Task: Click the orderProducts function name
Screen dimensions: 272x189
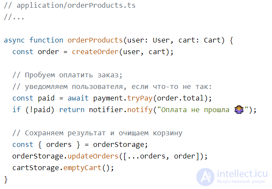Action: tap(95, 40)
